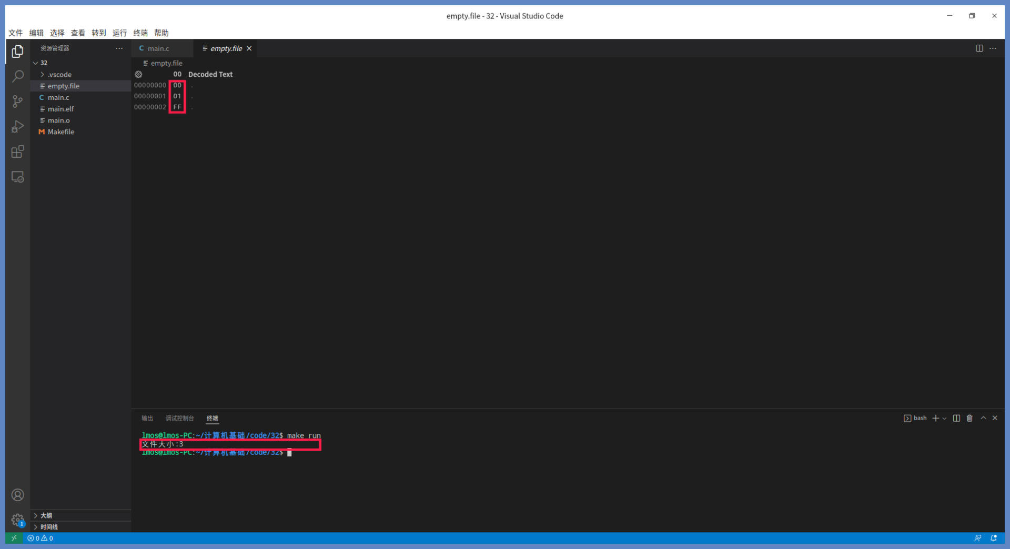Open the Search view in activity bar
The width and height of the screenshot is (1010, 549).
(17, 76)
